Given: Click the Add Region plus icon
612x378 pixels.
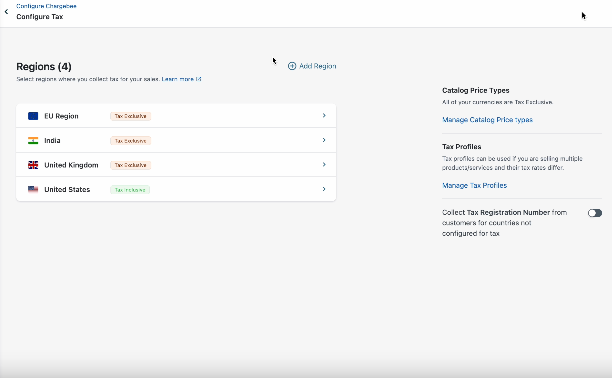Looking at the screenshot, I should pyautogui.click(x=292, y=66).
